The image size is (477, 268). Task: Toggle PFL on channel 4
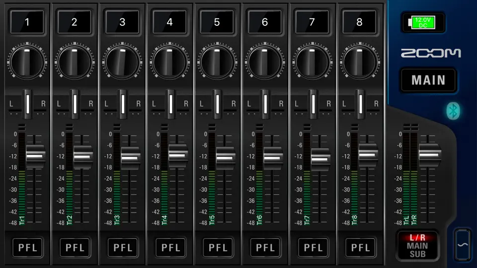tap(170, 248)
